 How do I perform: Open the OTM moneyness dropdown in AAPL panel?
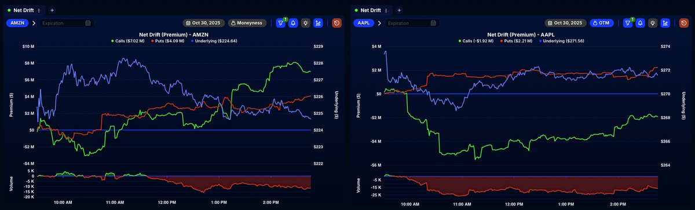coord(602,23)
